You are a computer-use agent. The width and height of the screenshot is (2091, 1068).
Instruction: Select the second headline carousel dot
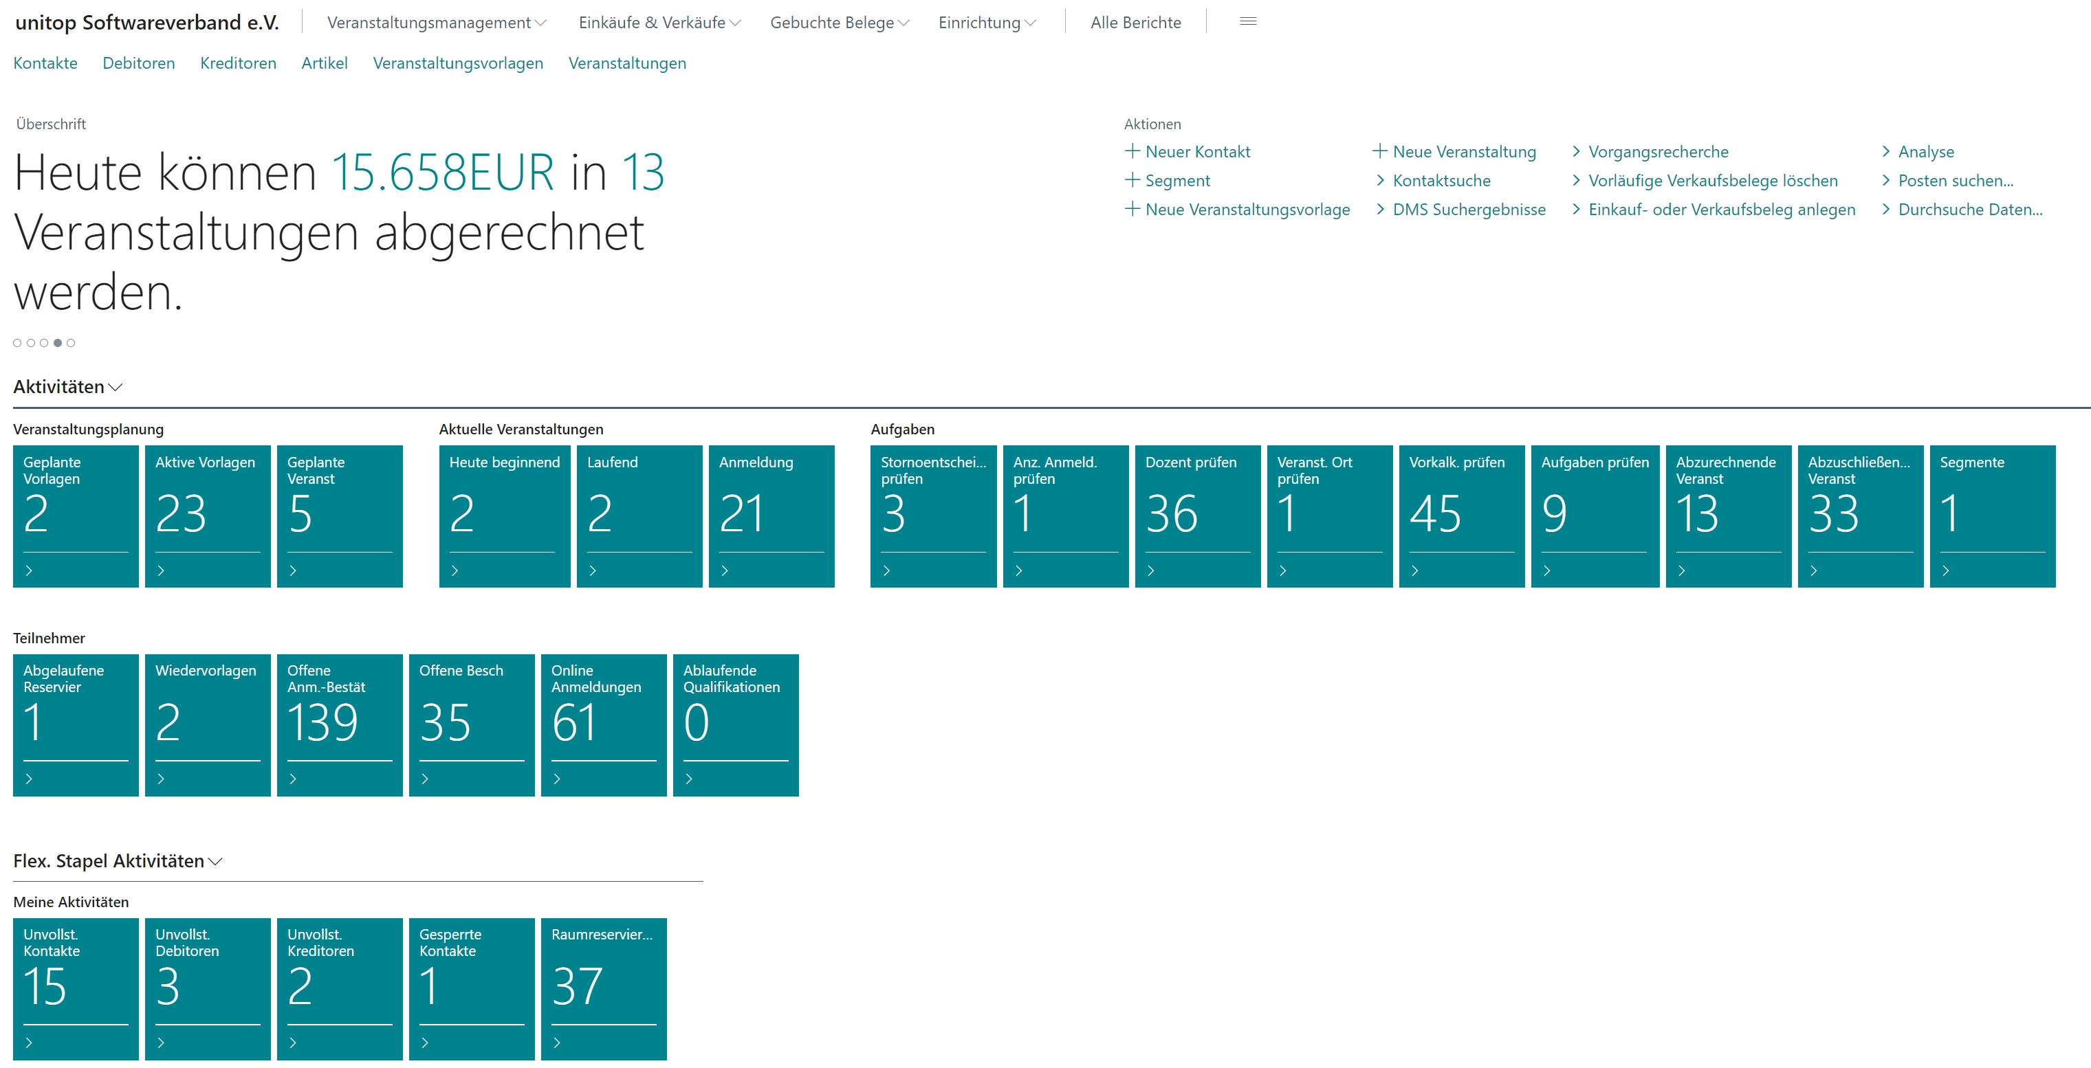pyautogui.click(x=31, y=344)
